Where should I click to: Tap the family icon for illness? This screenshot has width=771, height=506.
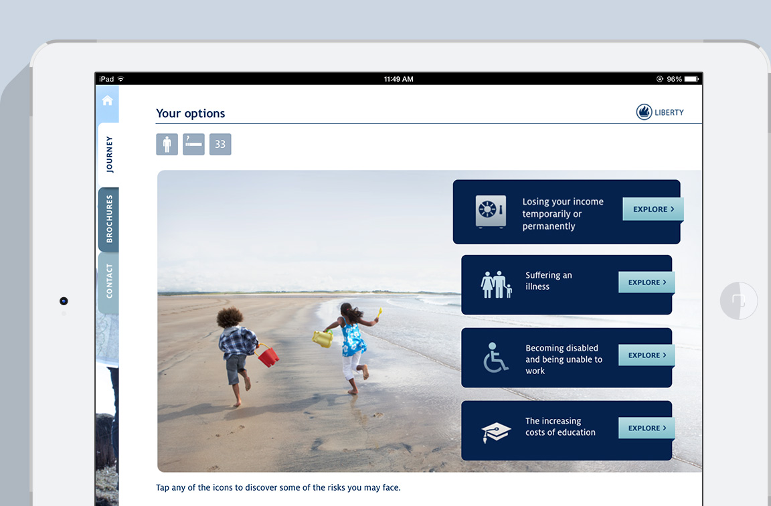tap(496, 284)
